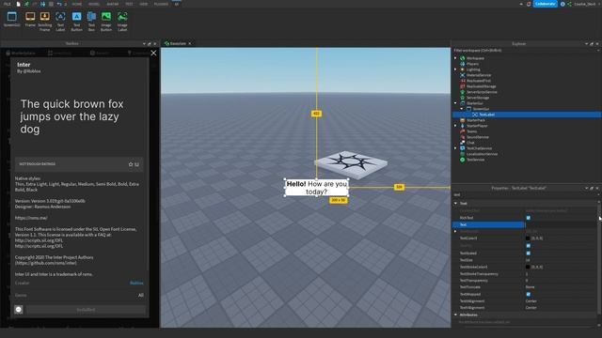This screenshot has height=338, width=602.
Task: Click the TextXAlignment Center value
Action: click(x=531, y=301)
